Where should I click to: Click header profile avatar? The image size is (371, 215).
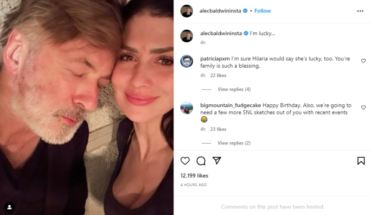186,11
